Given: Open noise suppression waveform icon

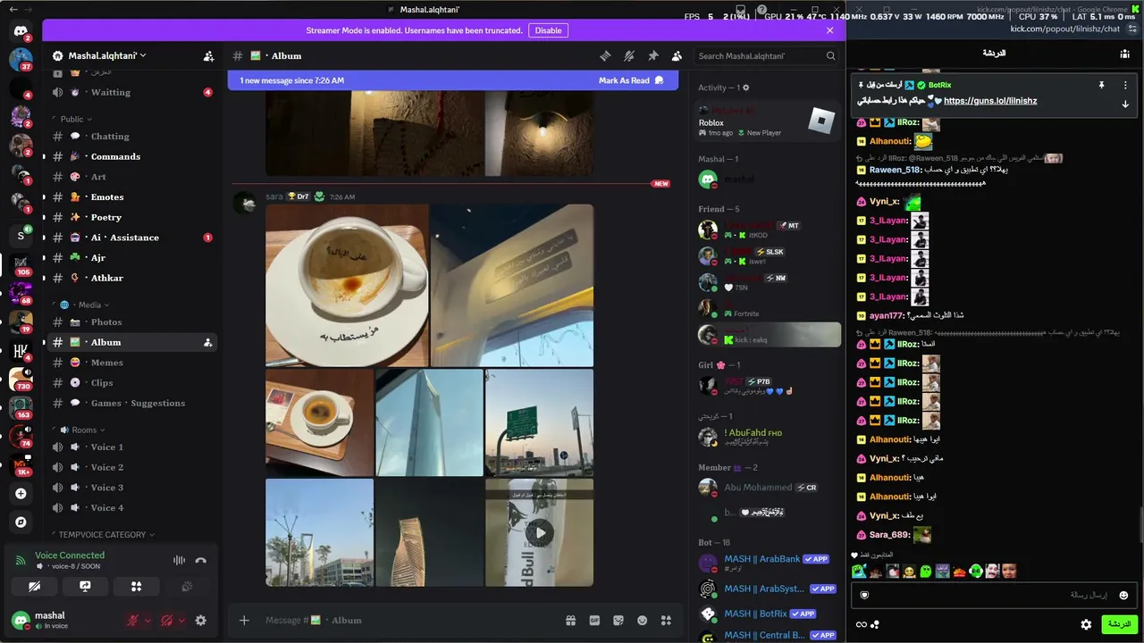Looking at the screenshot, I should 179,561.
